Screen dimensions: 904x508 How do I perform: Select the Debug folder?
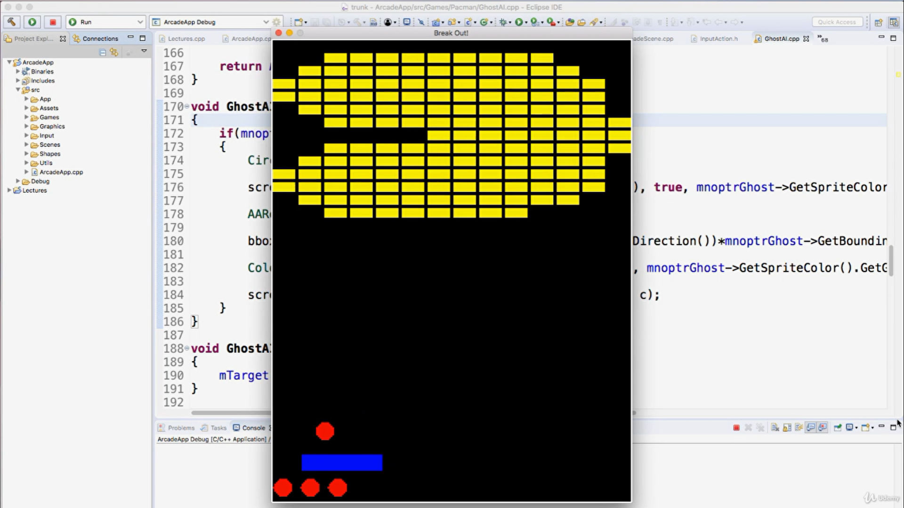(36, 181)
